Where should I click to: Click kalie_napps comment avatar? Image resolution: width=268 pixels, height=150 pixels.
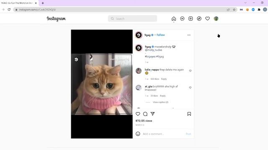[x=139, y=71]
